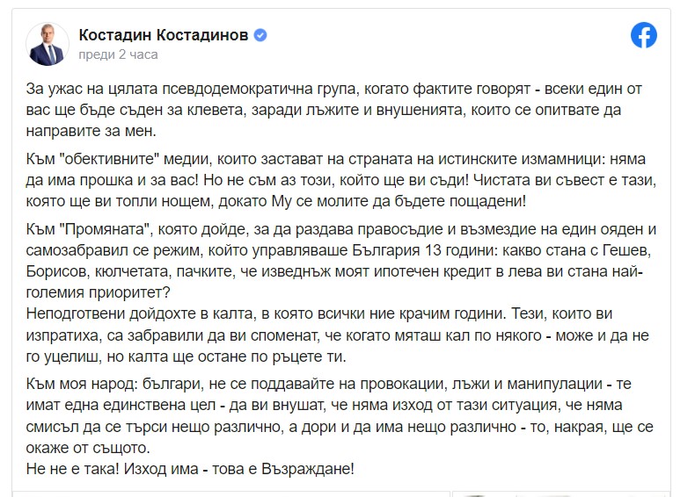The image size is (695, 497).
Task: Click the Facebook logo icon
Action: [644, 34]
